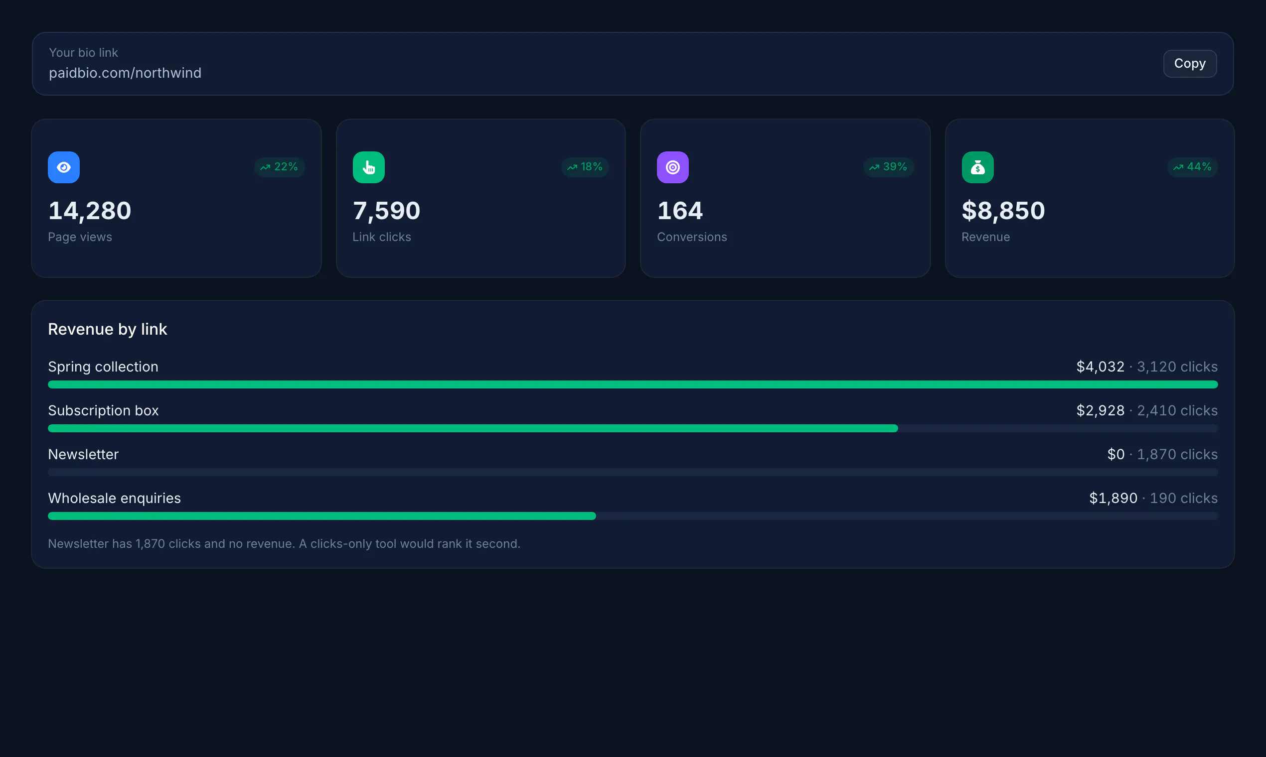
Task: Click the Conversions caption
Action: click(692, 237)
